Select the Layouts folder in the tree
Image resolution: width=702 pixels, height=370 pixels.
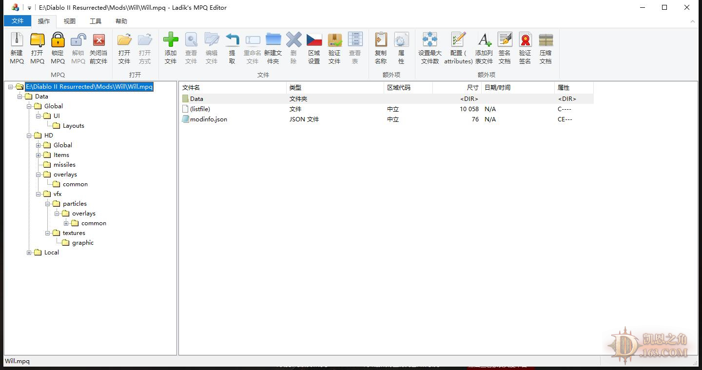[74, 126]
